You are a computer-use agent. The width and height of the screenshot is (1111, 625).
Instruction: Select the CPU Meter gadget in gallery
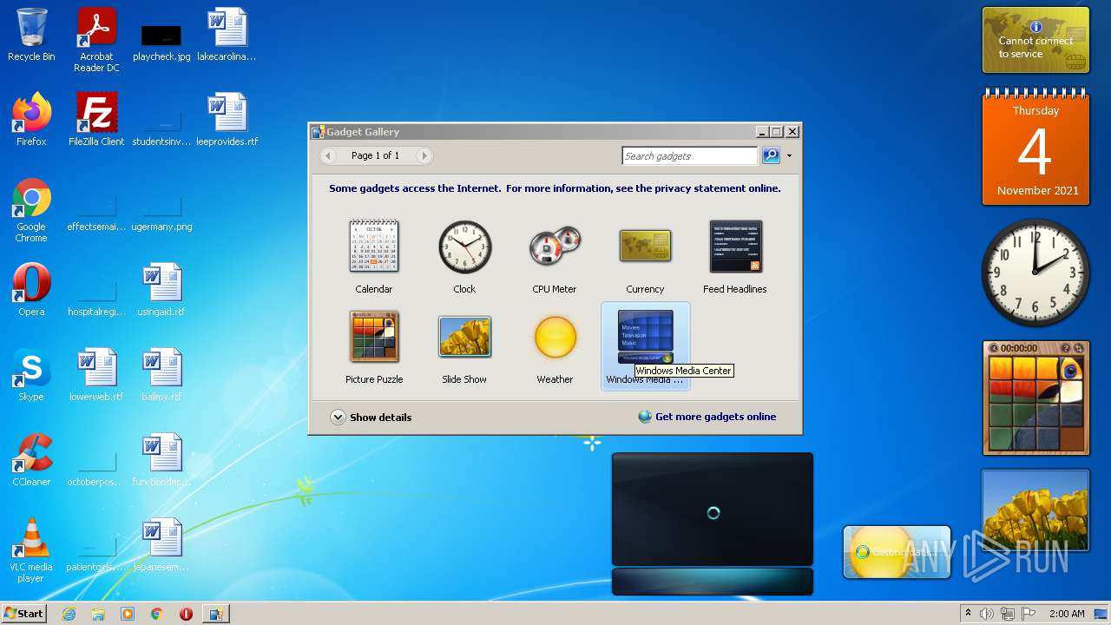click(555, 256)
